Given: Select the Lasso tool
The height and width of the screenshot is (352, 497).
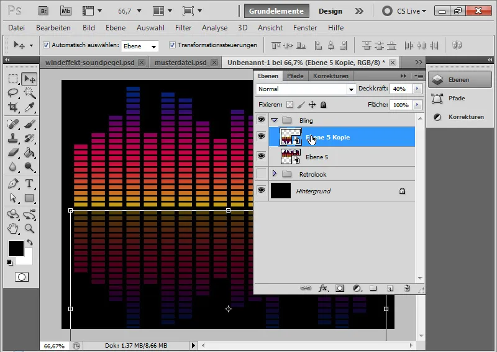Looking at the screenshot, I should (13, 93).
